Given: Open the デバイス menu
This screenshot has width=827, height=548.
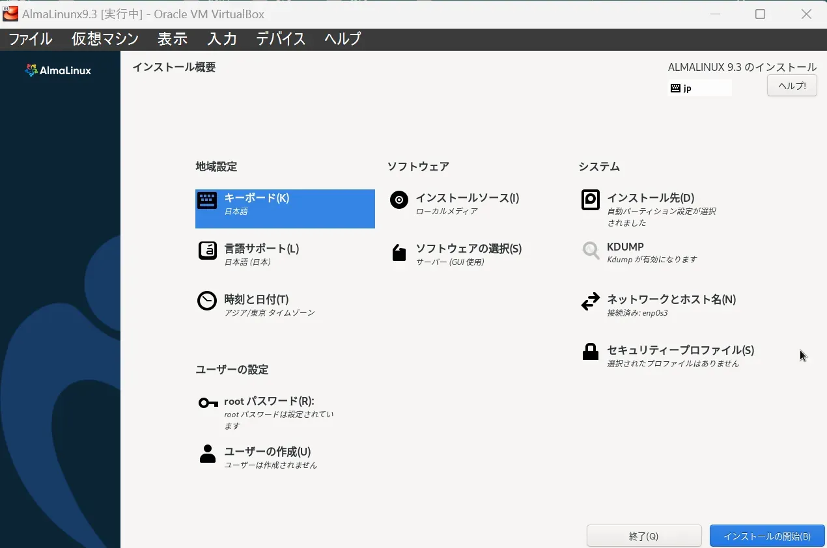Looking at the screenshot, I should [281, 39].
